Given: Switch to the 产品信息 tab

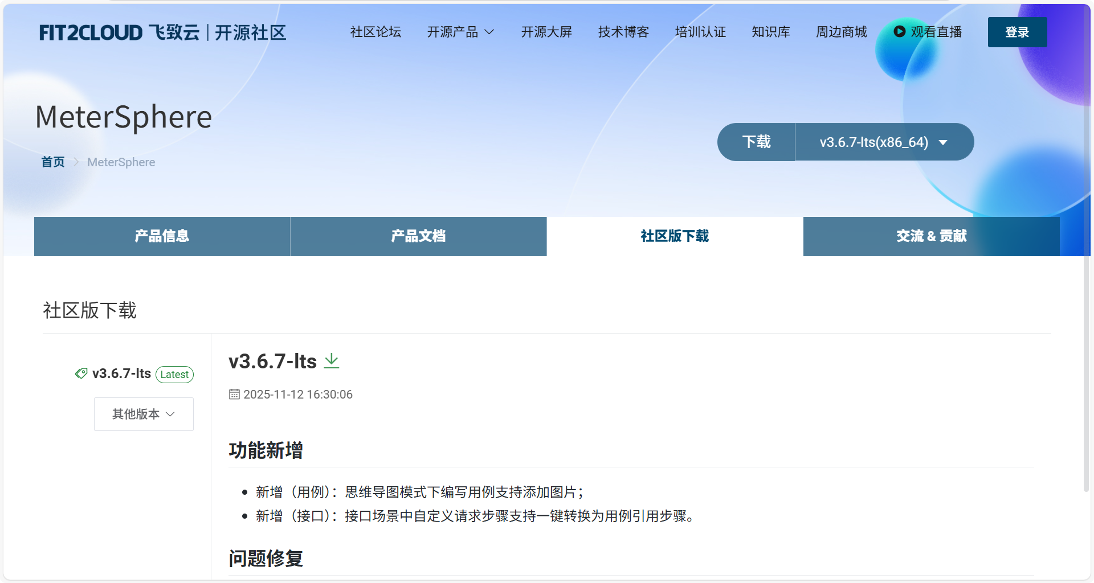Looking at the screenshot, I should [162, 236].
